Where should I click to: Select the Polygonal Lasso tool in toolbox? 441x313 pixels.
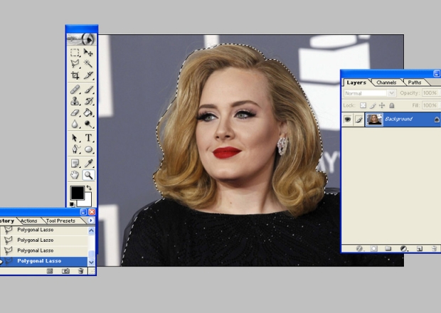[x=75, y=64]
